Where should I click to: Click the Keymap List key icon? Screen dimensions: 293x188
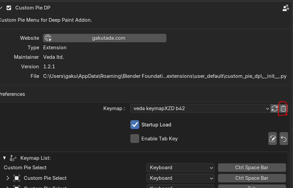click(x=13, y=158)
